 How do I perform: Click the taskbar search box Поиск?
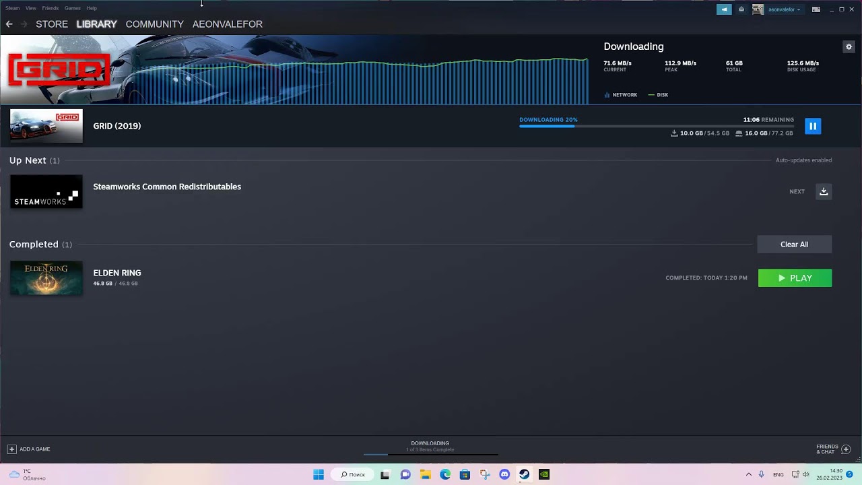(x=353, y=474)
